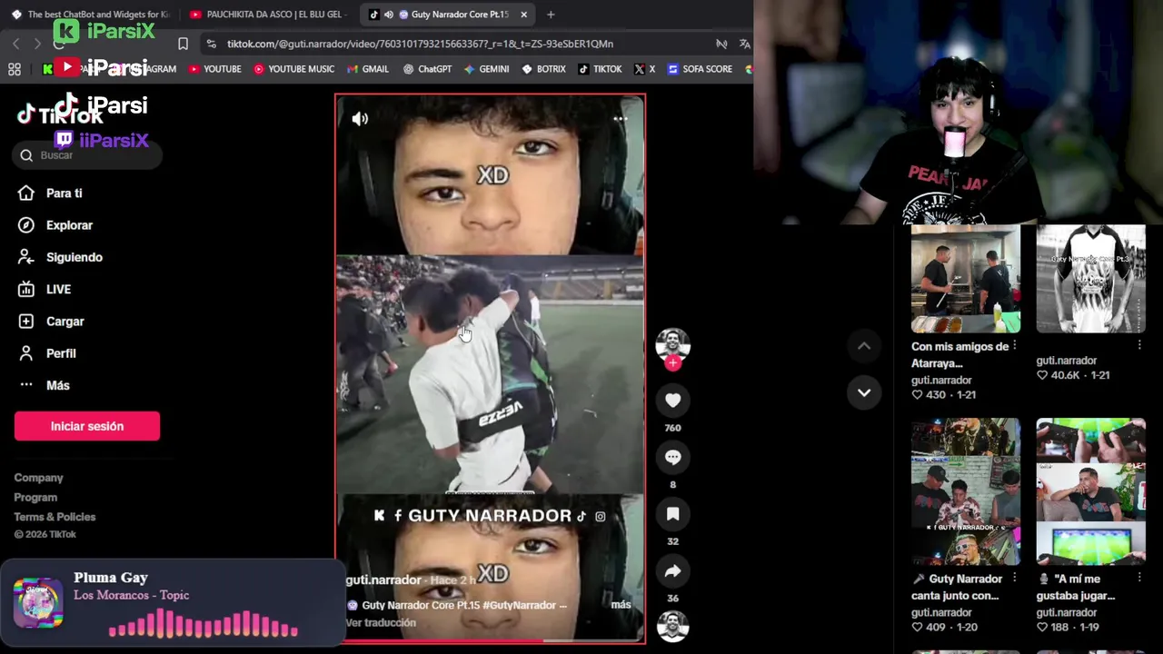Open the Con mis amigos de Atarraya thumbnail
This screenshot has width=1163, height=654.
966,279
